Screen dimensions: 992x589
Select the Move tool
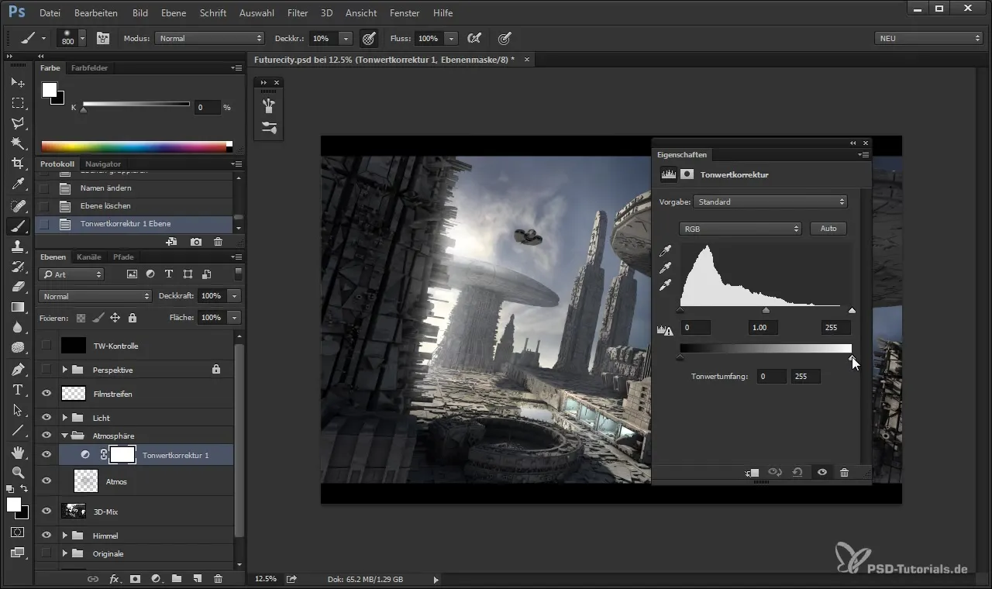[18, 82]
